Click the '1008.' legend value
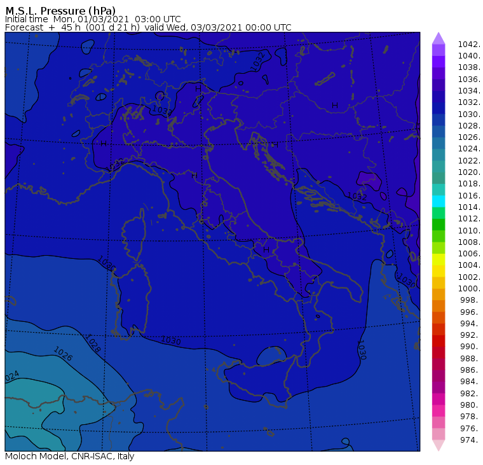 [x=469, y=242]
